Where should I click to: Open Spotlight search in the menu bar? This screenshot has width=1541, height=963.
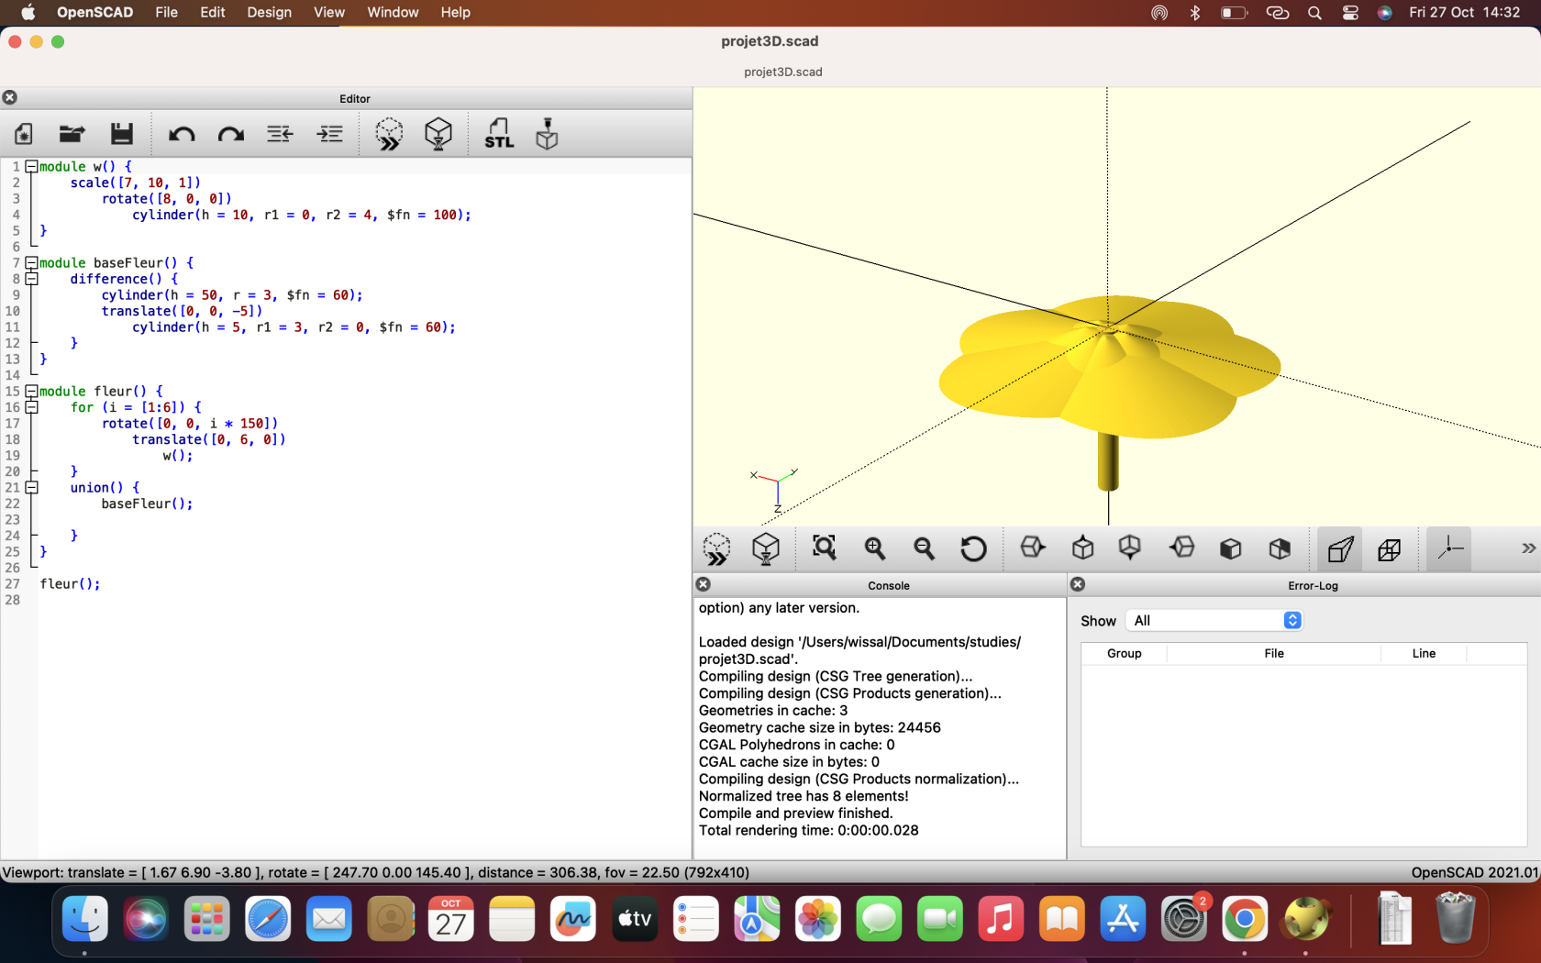pyautogui.click(x=1314, y=12)
